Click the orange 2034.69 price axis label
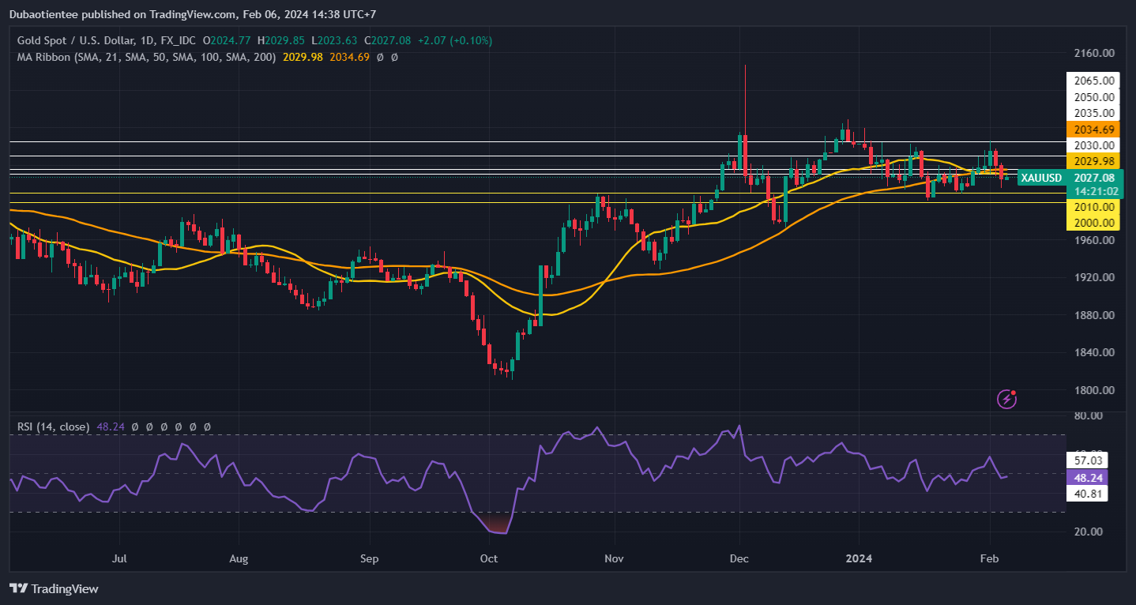Image resolution: width=1136 pixels, height=605 pixels. tap(1093, 129)
